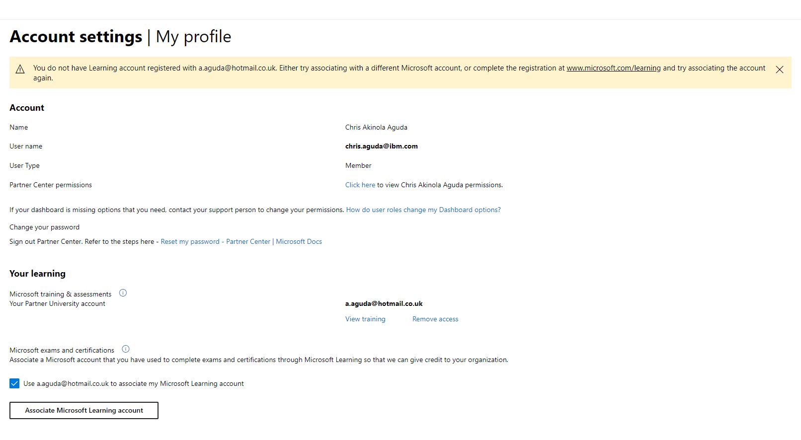Screen dimensions: 801x440
Task: Click Change your password text
Action: [44, 227]
